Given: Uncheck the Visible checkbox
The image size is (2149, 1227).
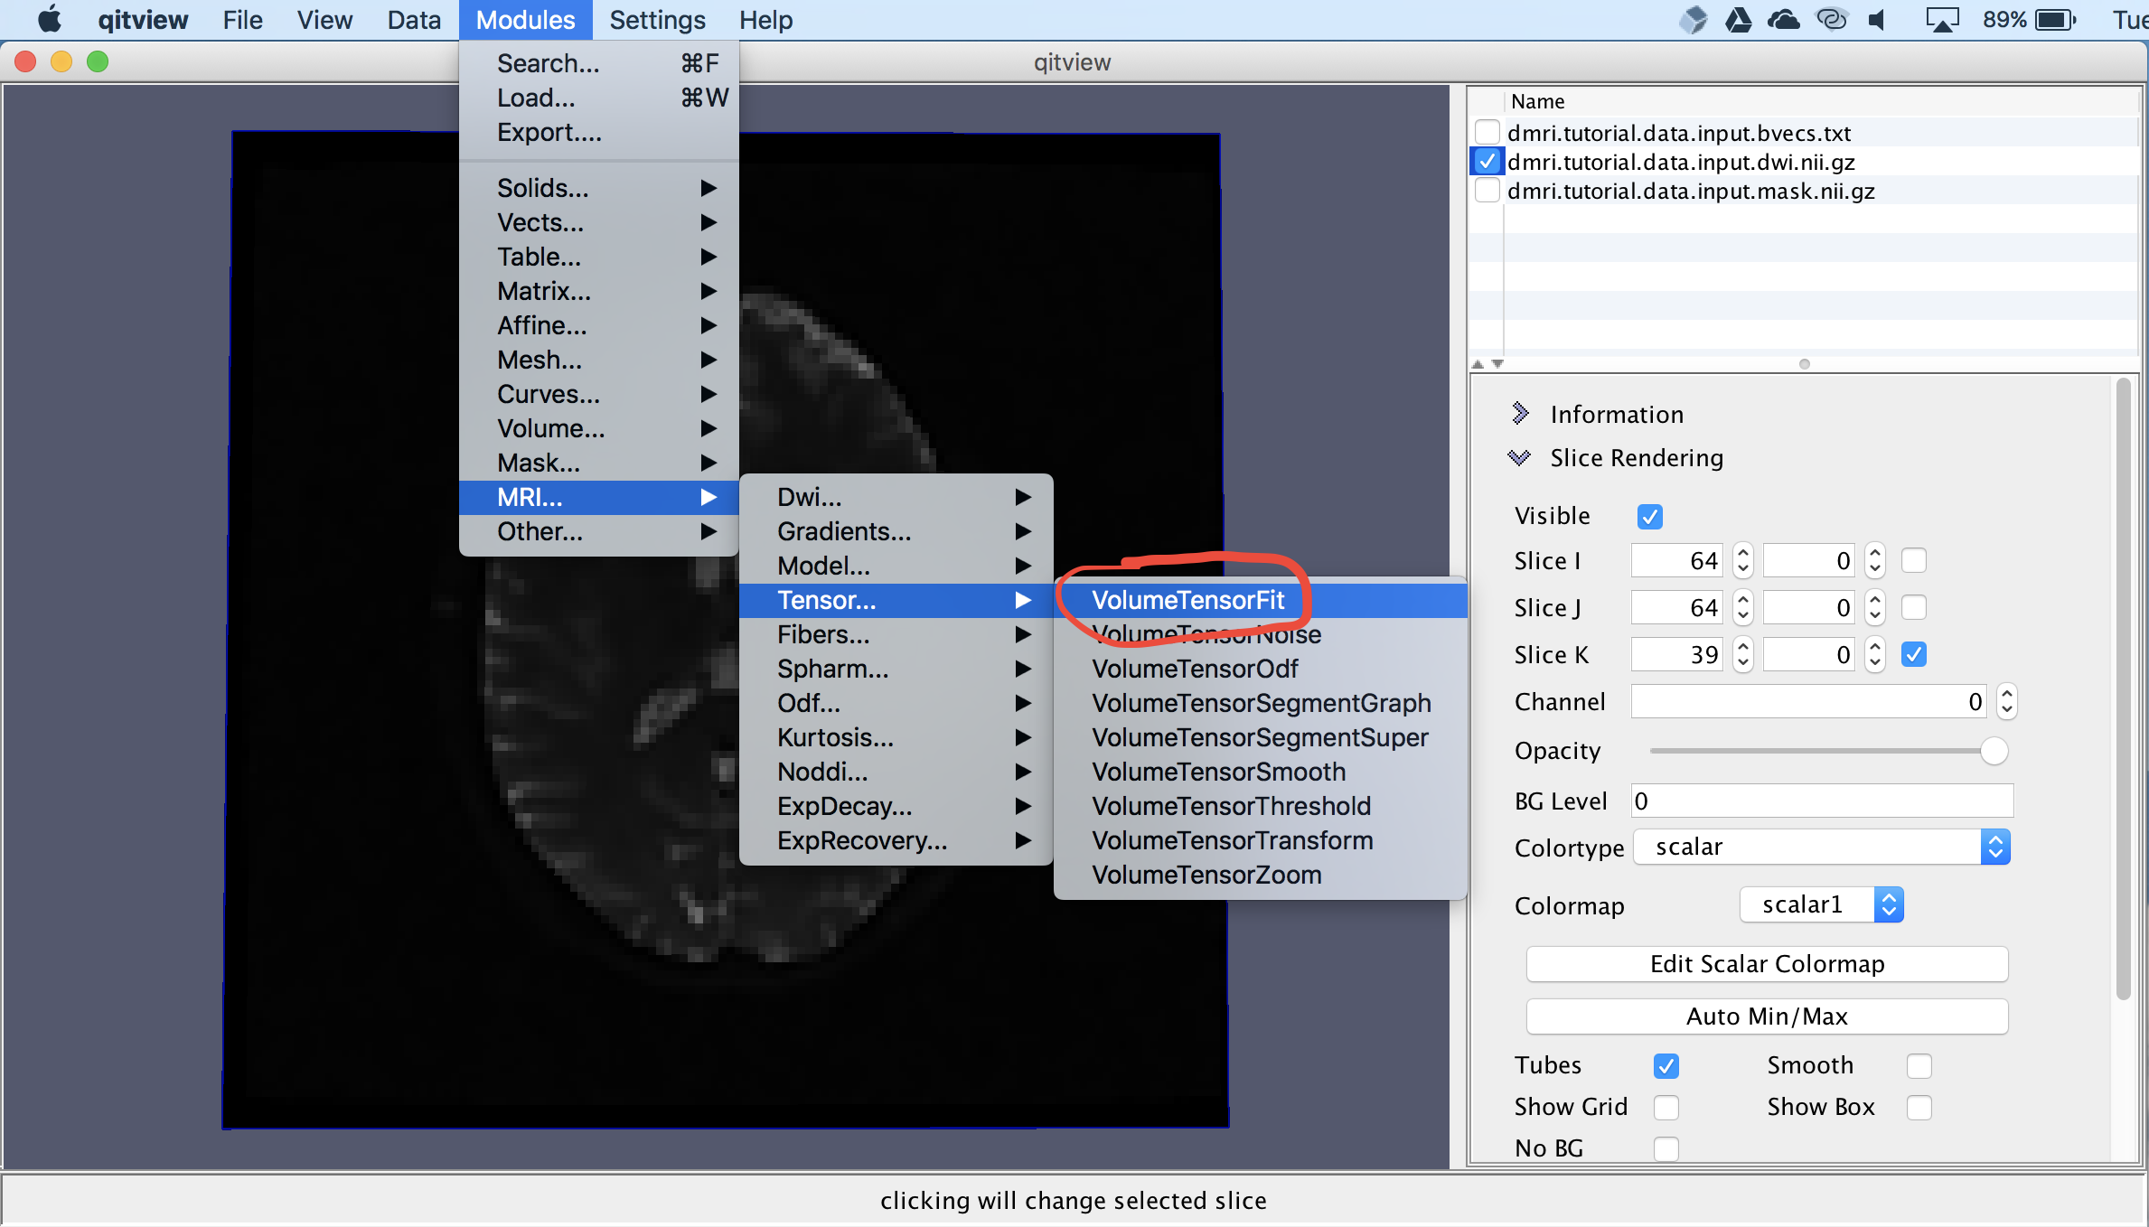Looking at the screenshot, I should pyautogui.click(x=1649, y=516).
